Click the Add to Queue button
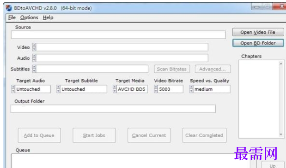The image size is (286, 168). [x=39, y=135]
